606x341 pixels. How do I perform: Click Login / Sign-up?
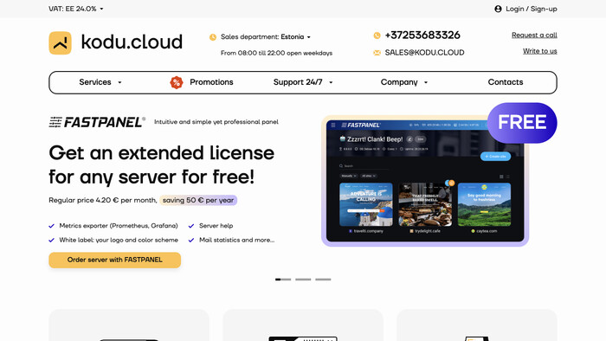531,9
